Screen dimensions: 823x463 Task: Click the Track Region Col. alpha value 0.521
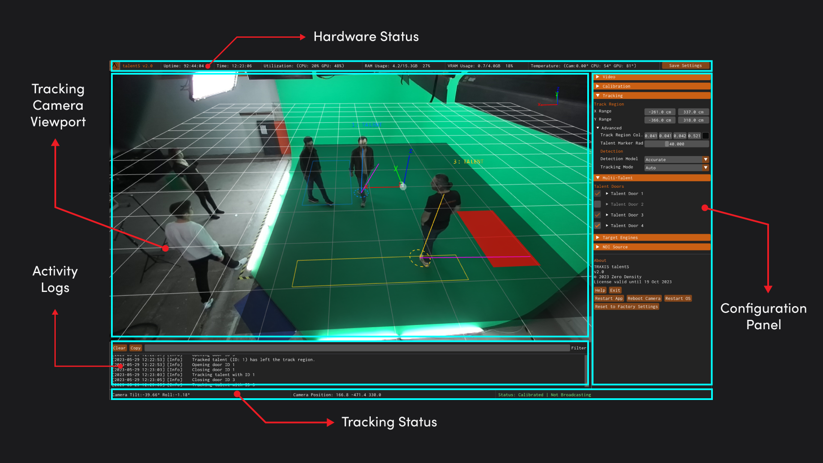694,135
